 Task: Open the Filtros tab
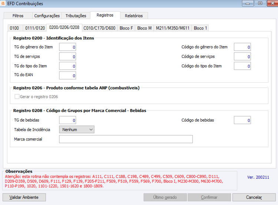coord(18,16)
